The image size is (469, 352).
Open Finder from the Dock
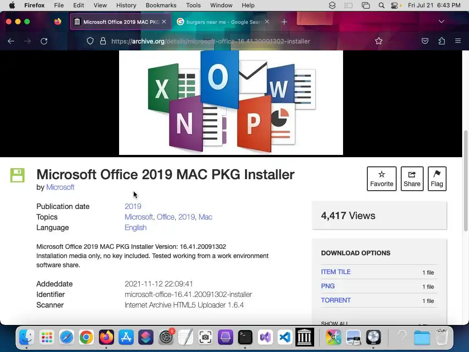(27, 337)
